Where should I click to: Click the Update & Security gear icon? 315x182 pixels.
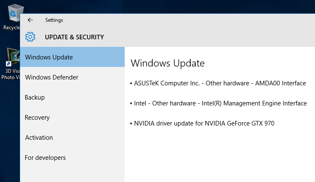pos(30,37)
